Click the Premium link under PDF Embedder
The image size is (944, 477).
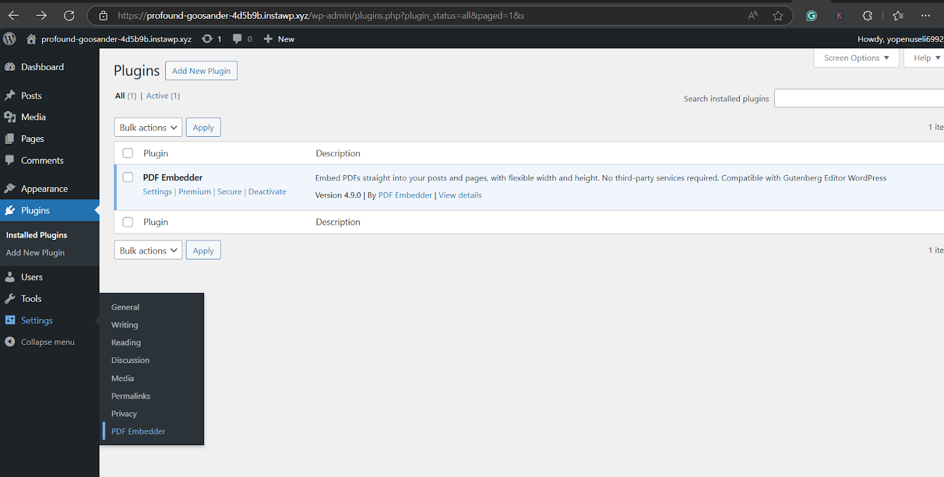(x=195, y=192)
